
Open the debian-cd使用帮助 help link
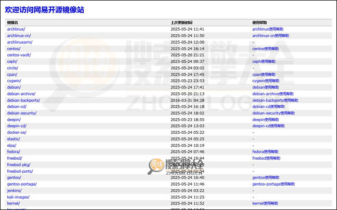pyautogui.click(x=268, y=106)
